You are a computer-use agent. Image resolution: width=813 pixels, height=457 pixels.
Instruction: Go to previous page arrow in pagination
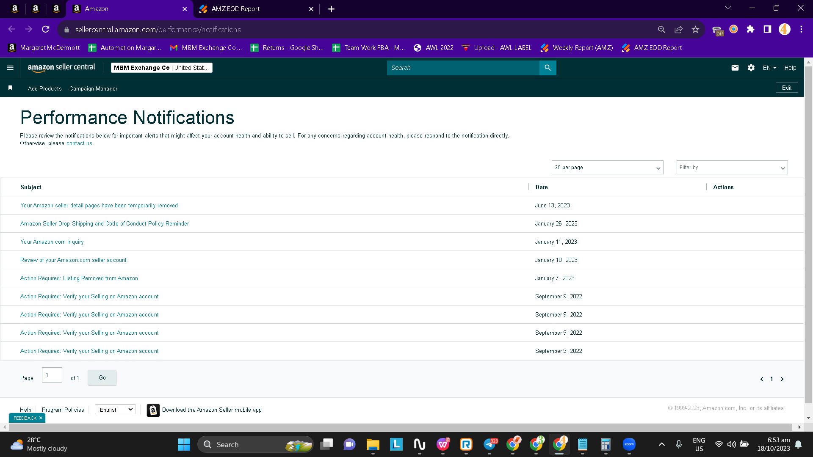[762, 379]
